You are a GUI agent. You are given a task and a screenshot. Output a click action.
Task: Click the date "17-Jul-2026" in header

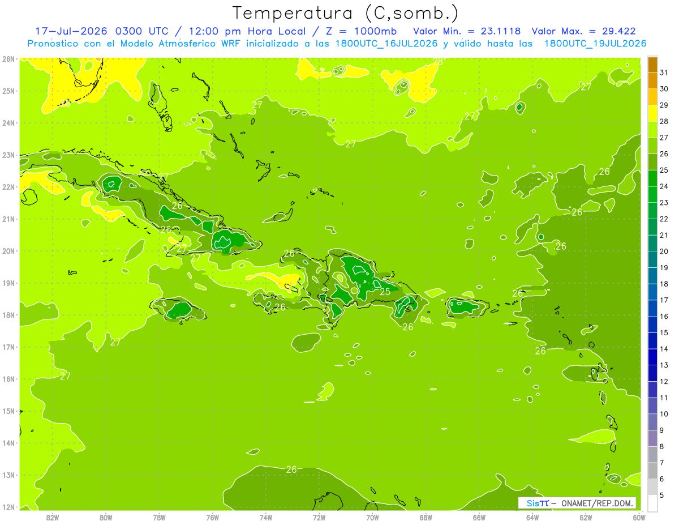pos(72,31)
